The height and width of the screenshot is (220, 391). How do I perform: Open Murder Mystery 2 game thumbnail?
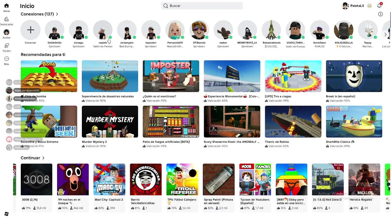110,122
